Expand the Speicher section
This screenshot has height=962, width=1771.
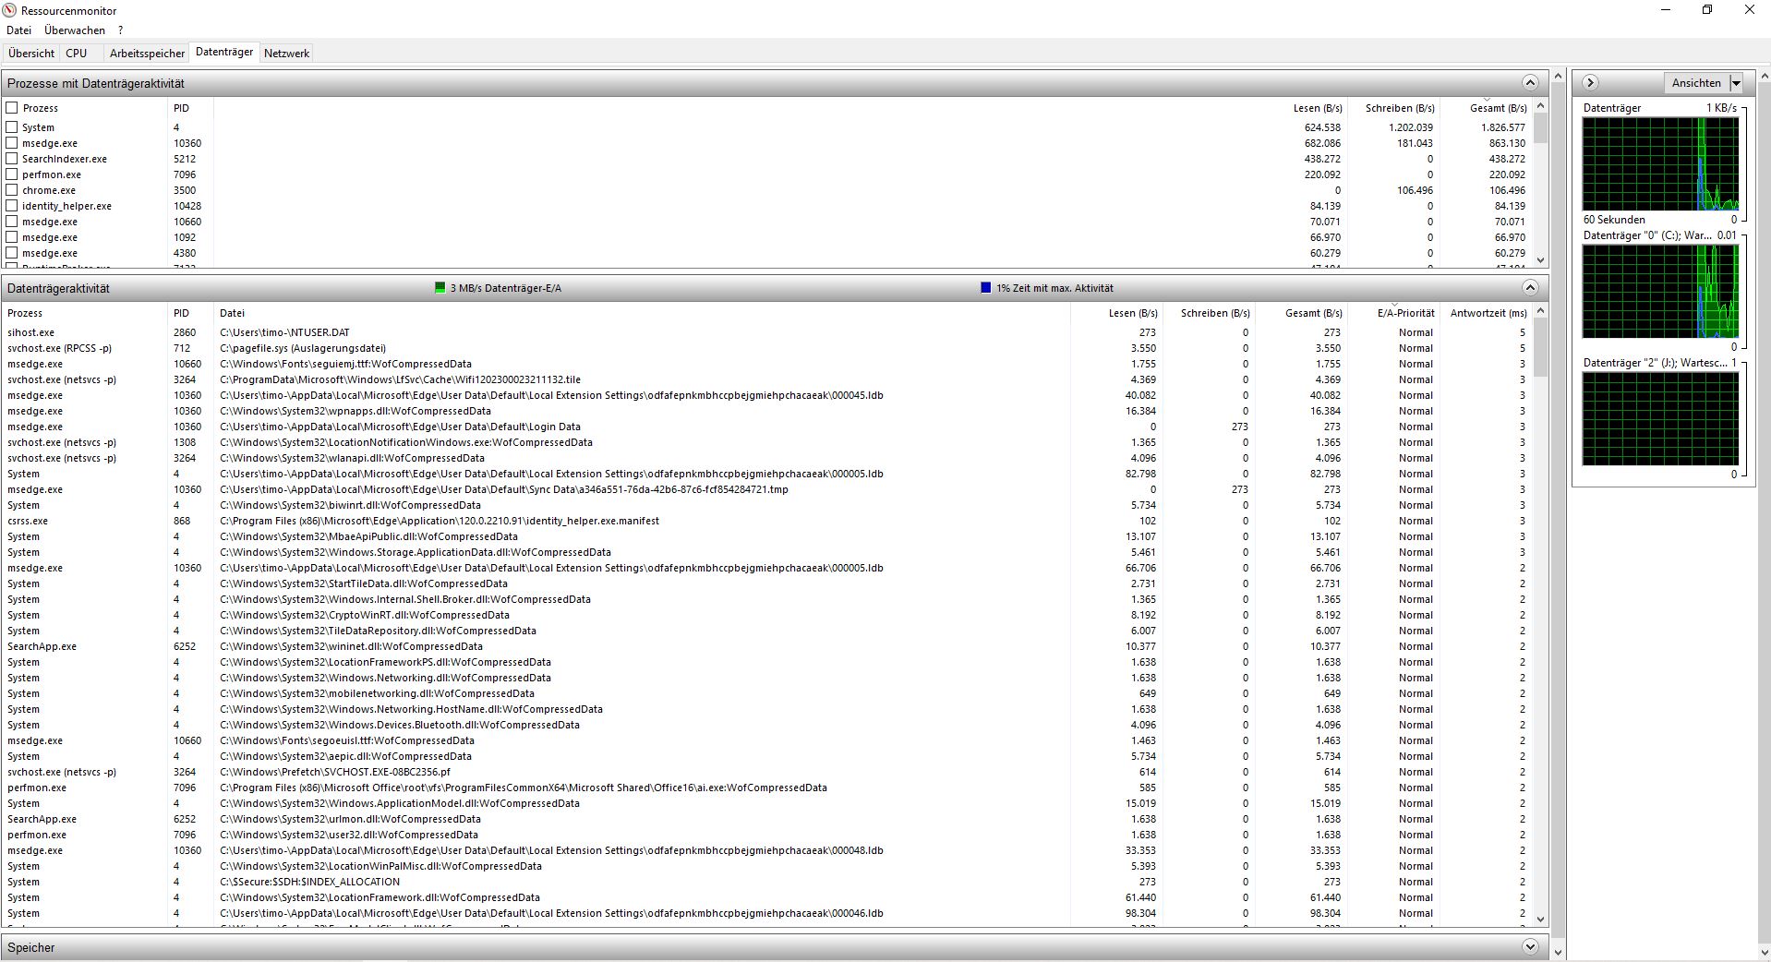[x=1530, y=947]
